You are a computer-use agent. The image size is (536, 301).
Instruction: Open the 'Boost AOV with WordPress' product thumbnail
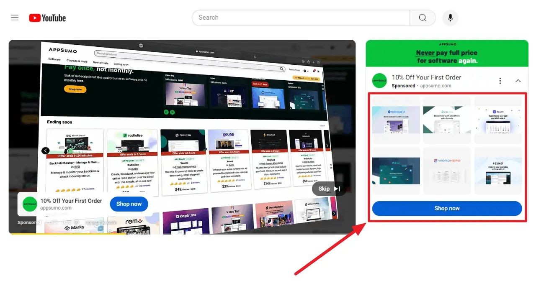click(x=447, y=120)
